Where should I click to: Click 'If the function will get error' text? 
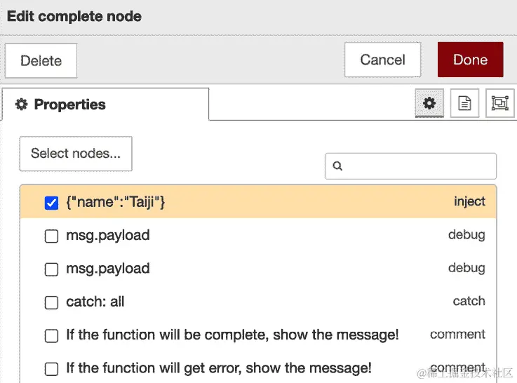click(x=219, y=368)
